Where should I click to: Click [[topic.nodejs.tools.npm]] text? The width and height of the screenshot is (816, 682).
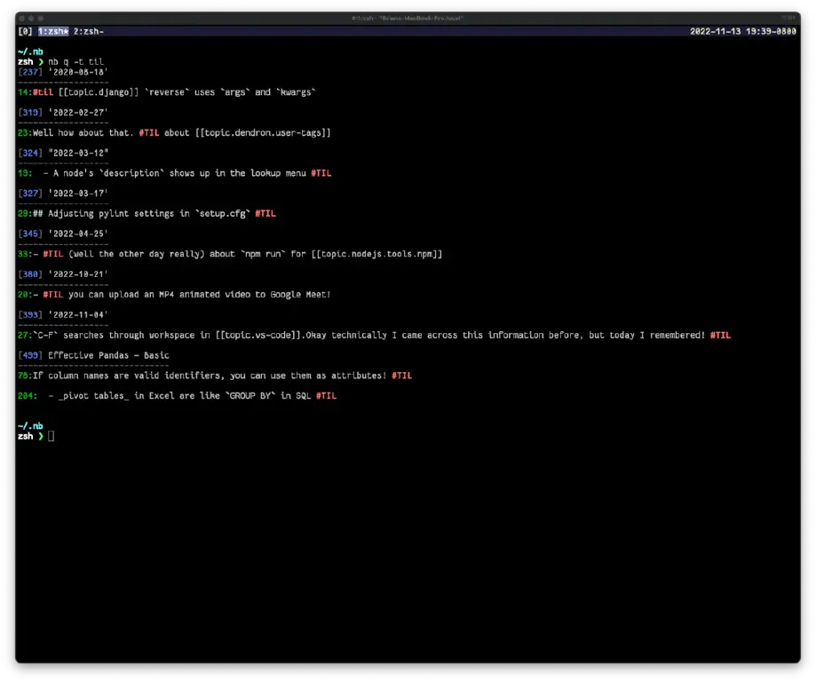(376, 254)
